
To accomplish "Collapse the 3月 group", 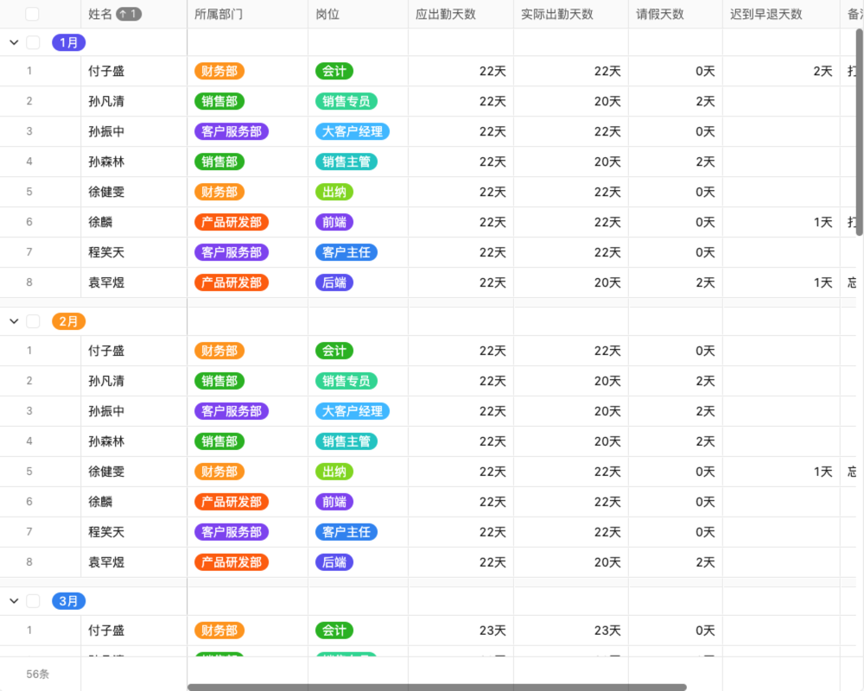I will (13, 600).
